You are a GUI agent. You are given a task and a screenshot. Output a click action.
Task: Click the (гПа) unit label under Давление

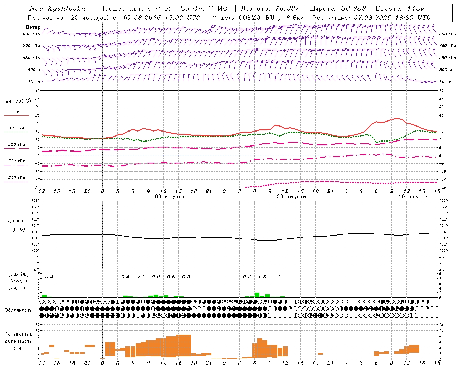click(x=19, y=229)
